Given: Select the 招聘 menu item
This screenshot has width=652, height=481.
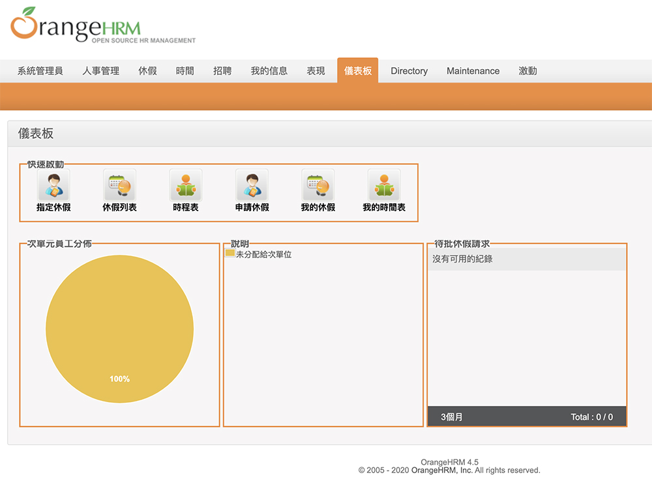Looking at the screenshot, I should pos(222,71).
